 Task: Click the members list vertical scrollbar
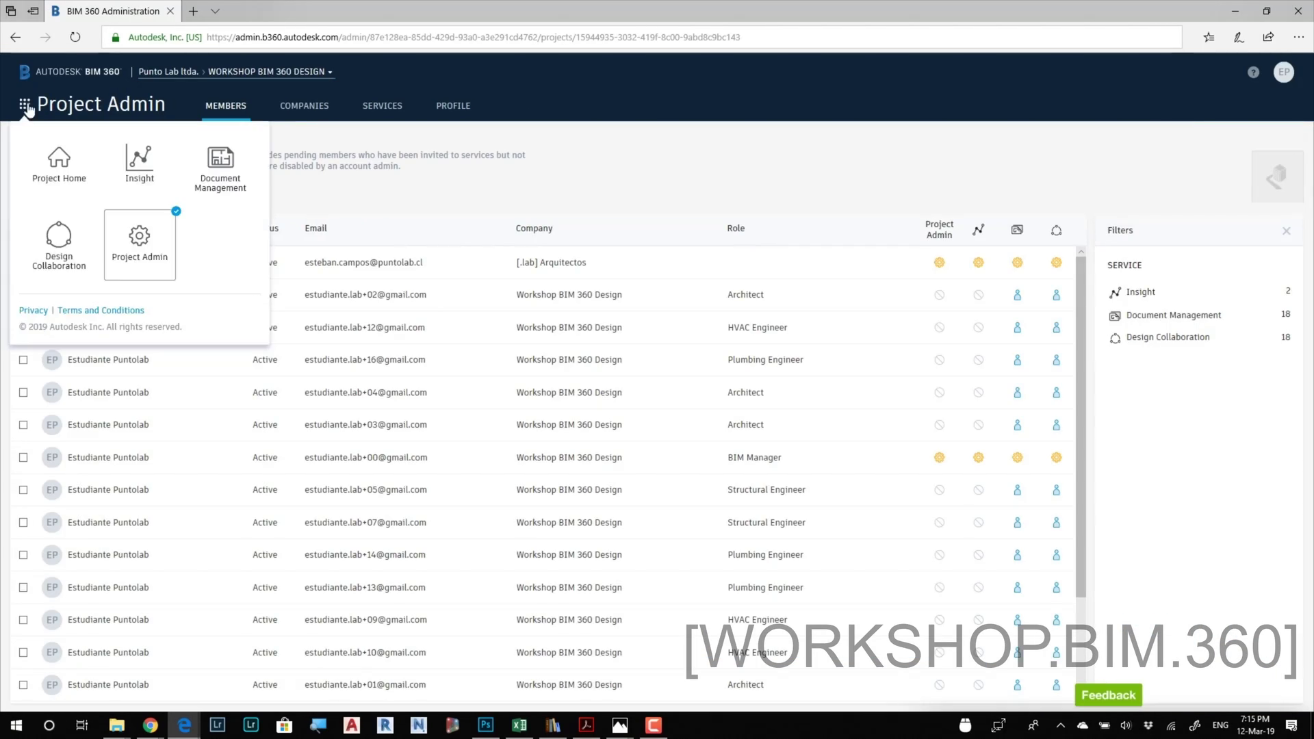click(x=1081, y=424)
